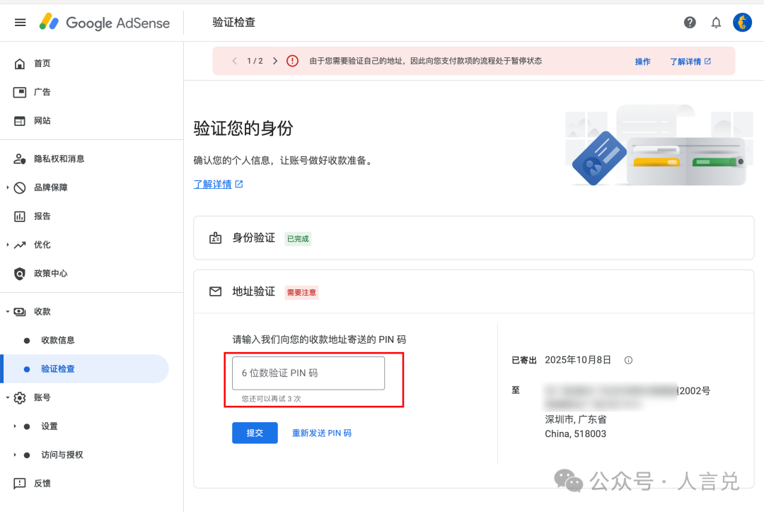Click the 品牌保护 sidebar icon
This screenshot has width=764, height=512.
coord(20,187)
